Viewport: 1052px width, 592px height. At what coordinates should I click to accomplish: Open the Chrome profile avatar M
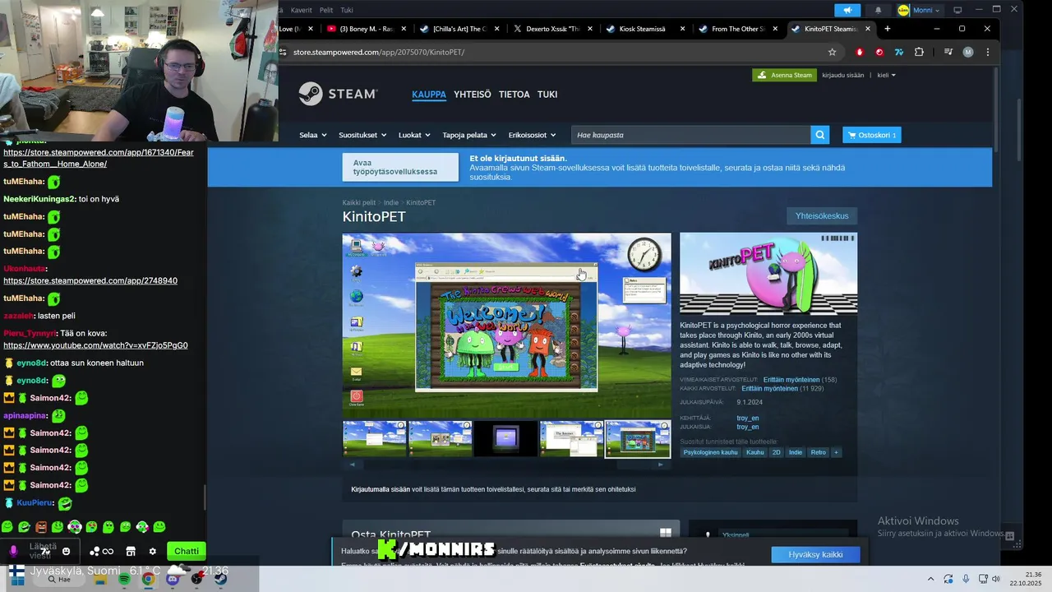(968, 52)
